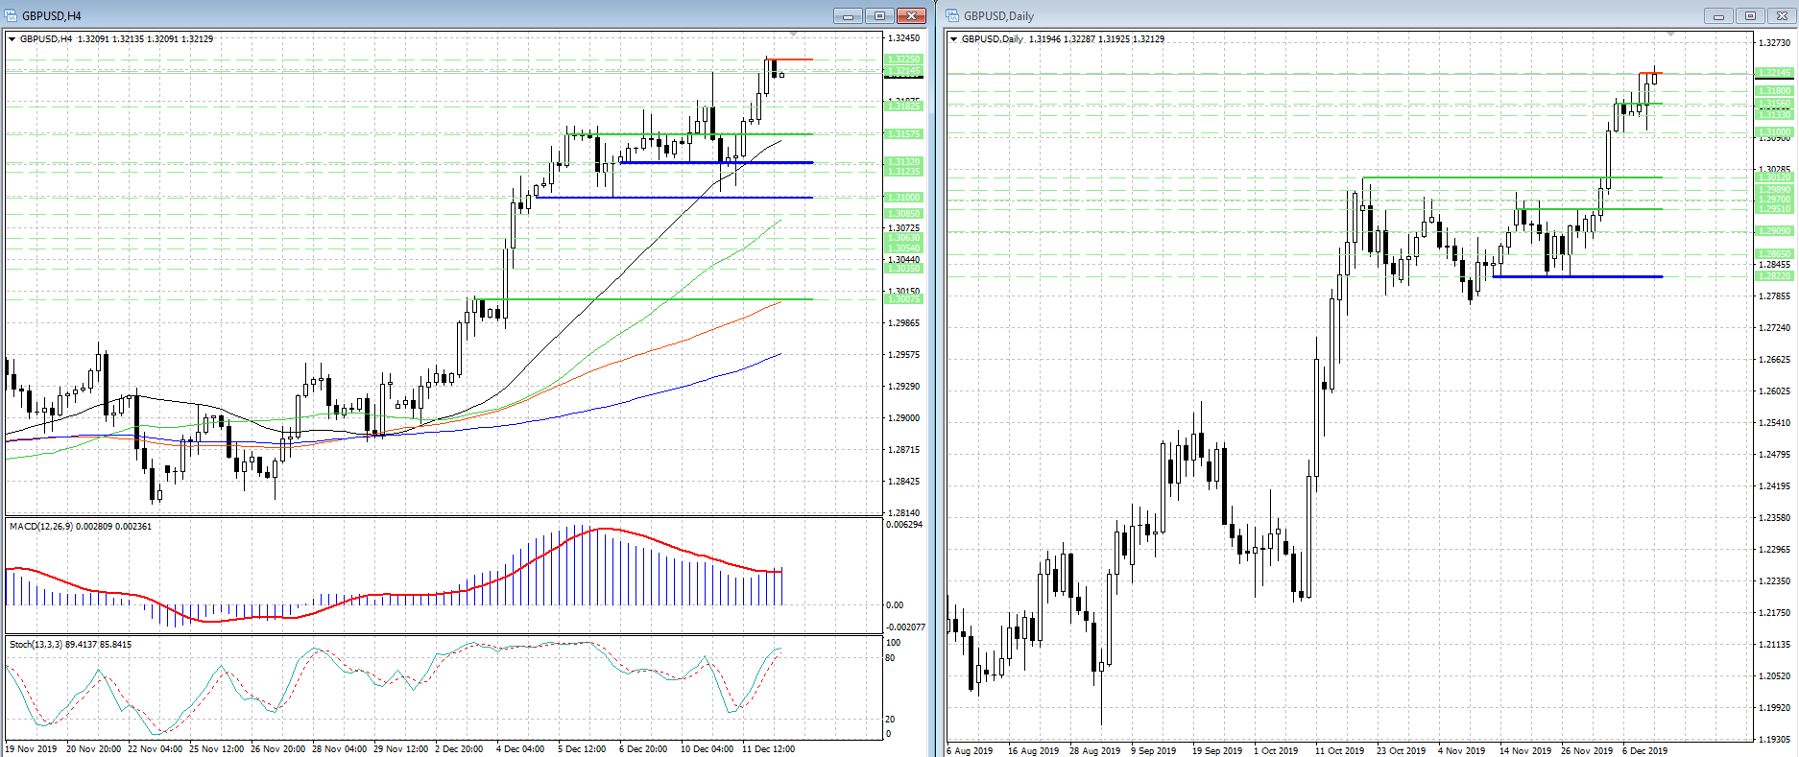
Task: Click the GBPUSD,H4 chart window icon
Action: (12, 15)
